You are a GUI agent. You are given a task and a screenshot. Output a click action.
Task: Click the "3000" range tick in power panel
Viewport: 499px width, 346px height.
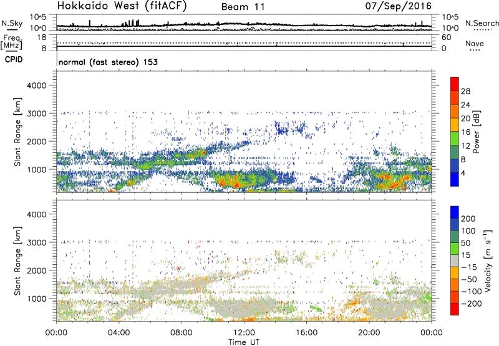[x=36, y=114]
